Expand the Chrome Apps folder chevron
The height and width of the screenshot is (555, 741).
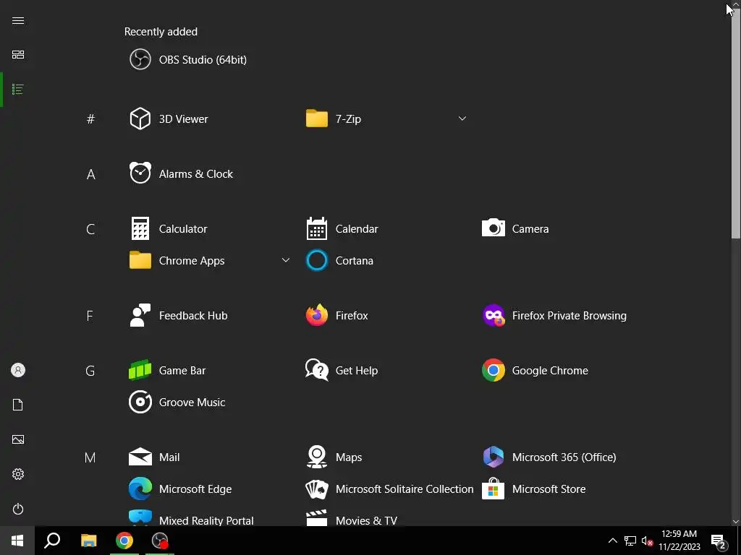[285, 260]
